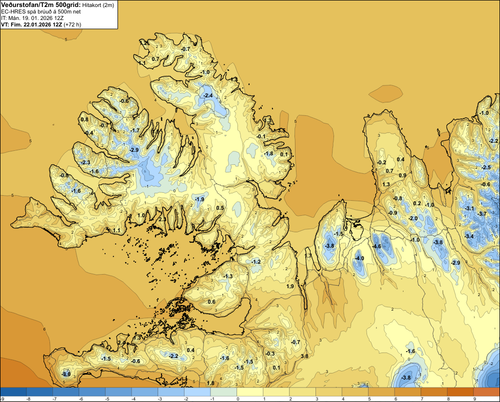Select the legend color between -2 and -1
The height and width of the screenshot is (402, 500).
[197, 392]
